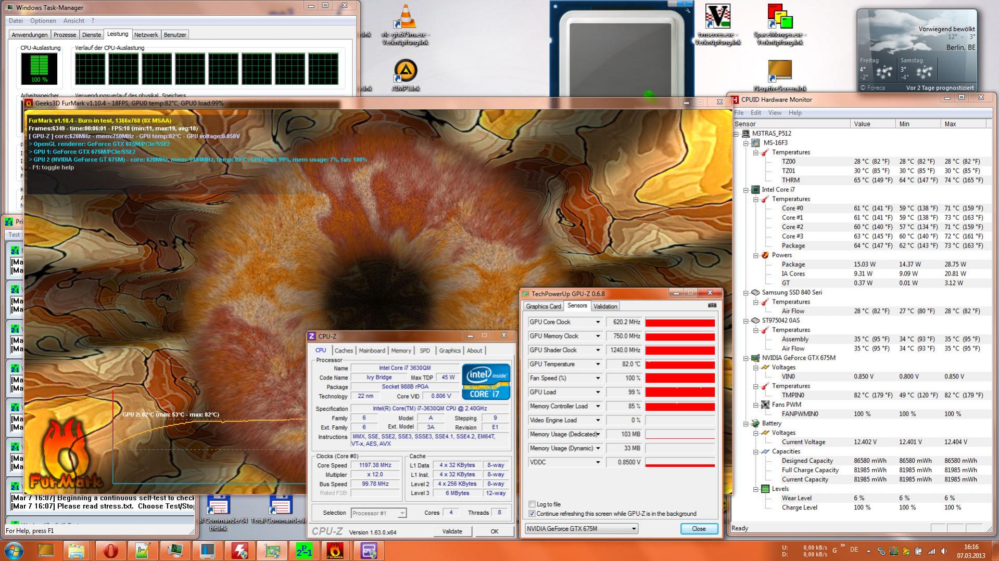This screenshot has height=561, width=999.
Task: Switch to the Graphics Card tab in GPU-Z
Action: pyautogui.click(x=543, y=306)
